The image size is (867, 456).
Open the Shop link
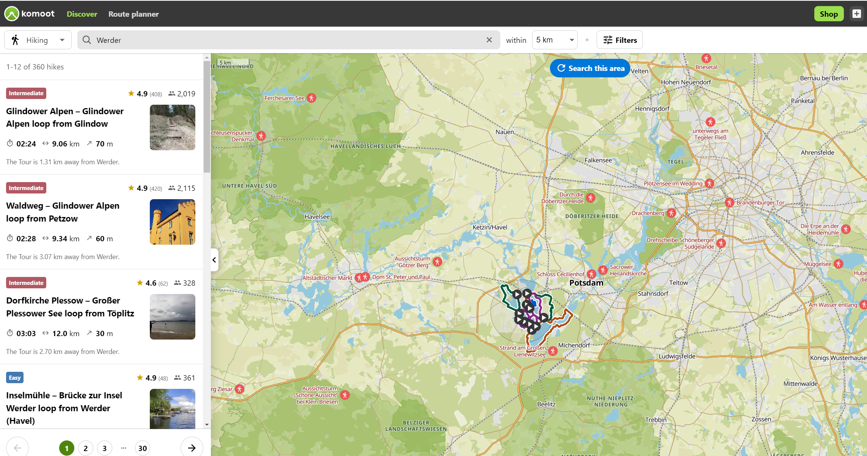[x=829, y=14]
